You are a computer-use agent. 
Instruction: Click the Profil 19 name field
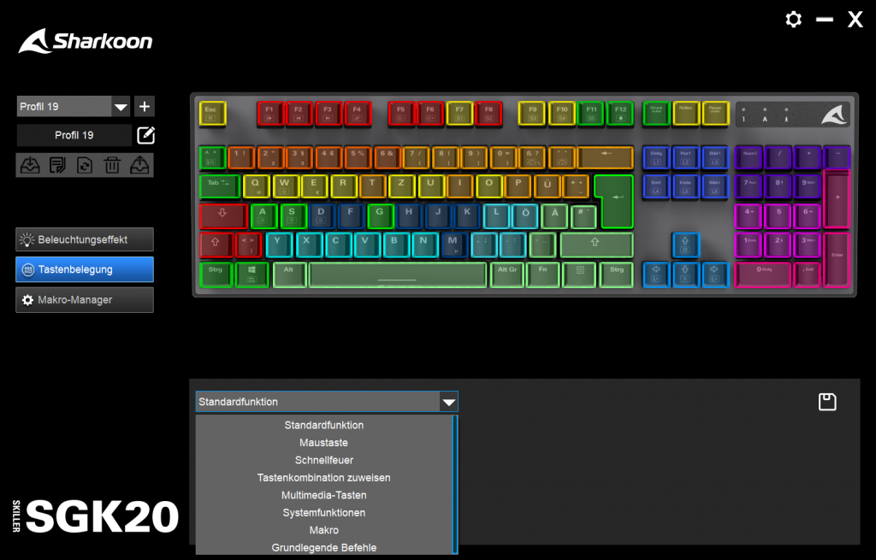(74, 135)
